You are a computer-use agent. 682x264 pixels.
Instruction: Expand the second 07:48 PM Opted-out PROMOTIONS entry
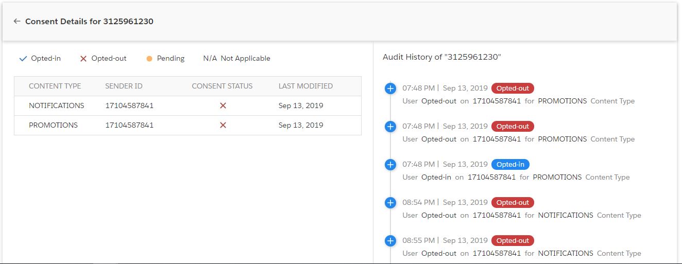click(x=390, y=127)
